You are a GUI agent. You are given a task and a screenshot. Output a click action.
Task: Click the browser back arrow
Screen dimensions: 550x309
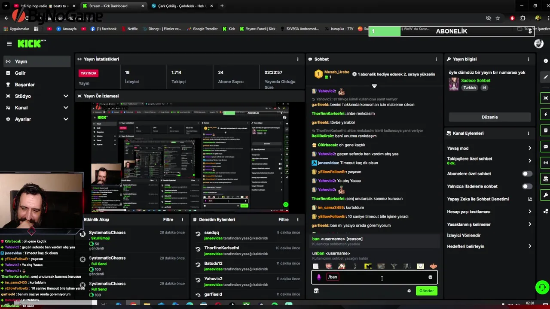pyautogui.click(x=6, y=18)
